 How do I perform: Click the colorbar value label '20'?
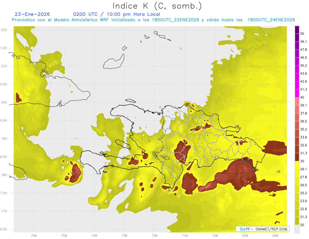(x=302, y=225)
